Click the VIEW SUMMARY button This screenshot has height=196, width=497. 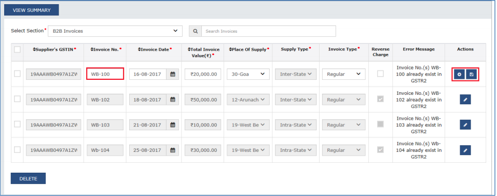pyautogui.click(x=31, y=10)
